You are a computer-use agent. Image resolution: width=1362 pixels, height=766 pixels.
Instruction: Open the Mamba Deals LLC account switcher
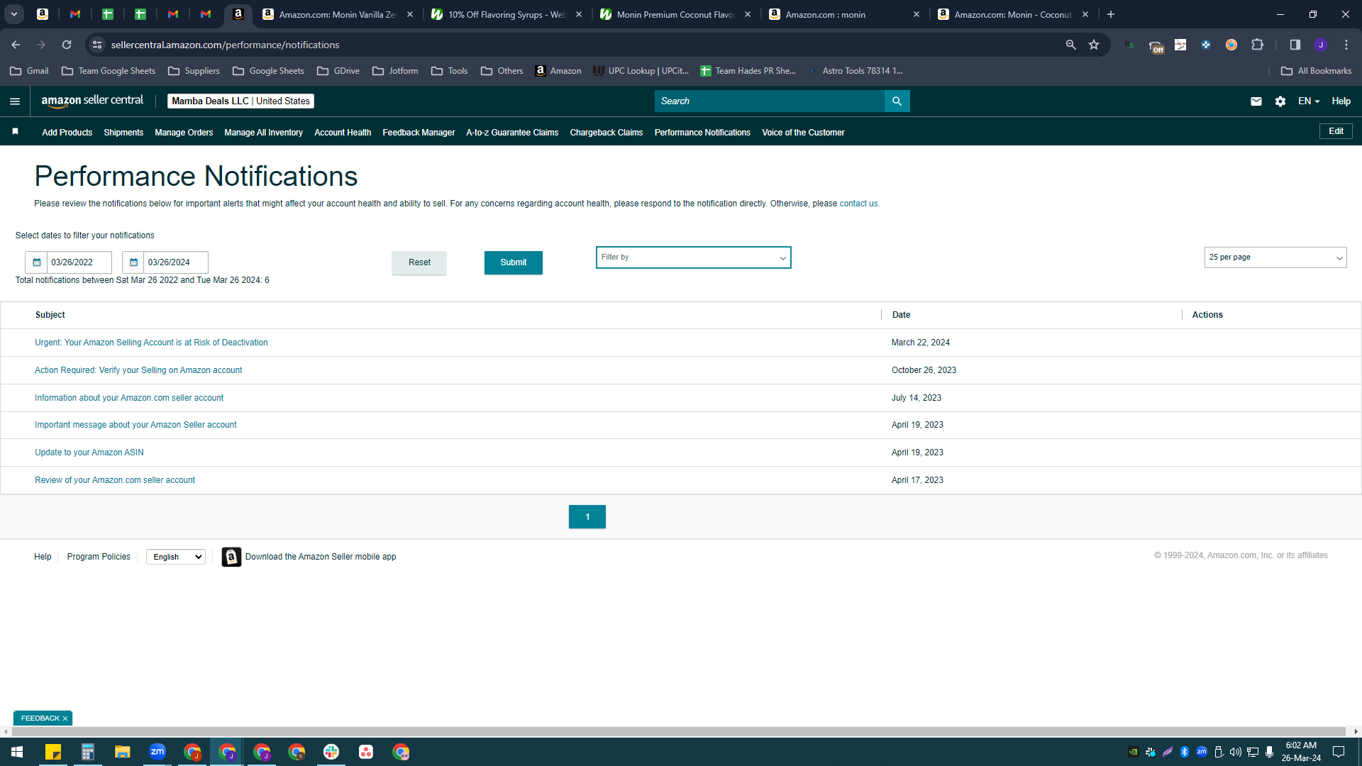point(240,101)
